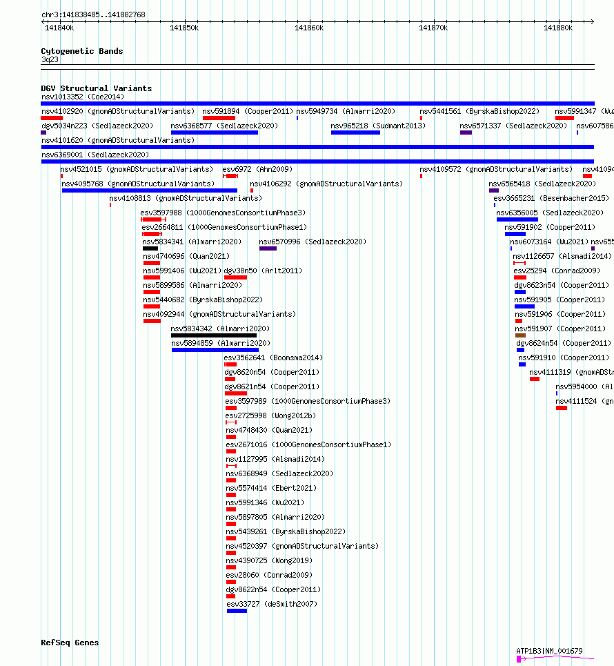Screen dimensions: 614x666
Task: Click the blue bar under dgv8623n54
Action: (520, 292)
